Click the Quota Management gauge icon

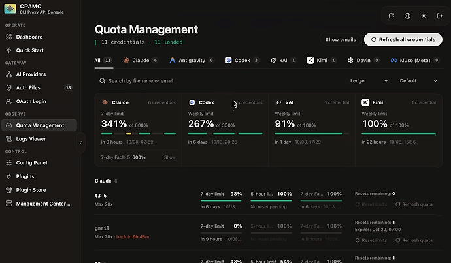pos(9,125)
